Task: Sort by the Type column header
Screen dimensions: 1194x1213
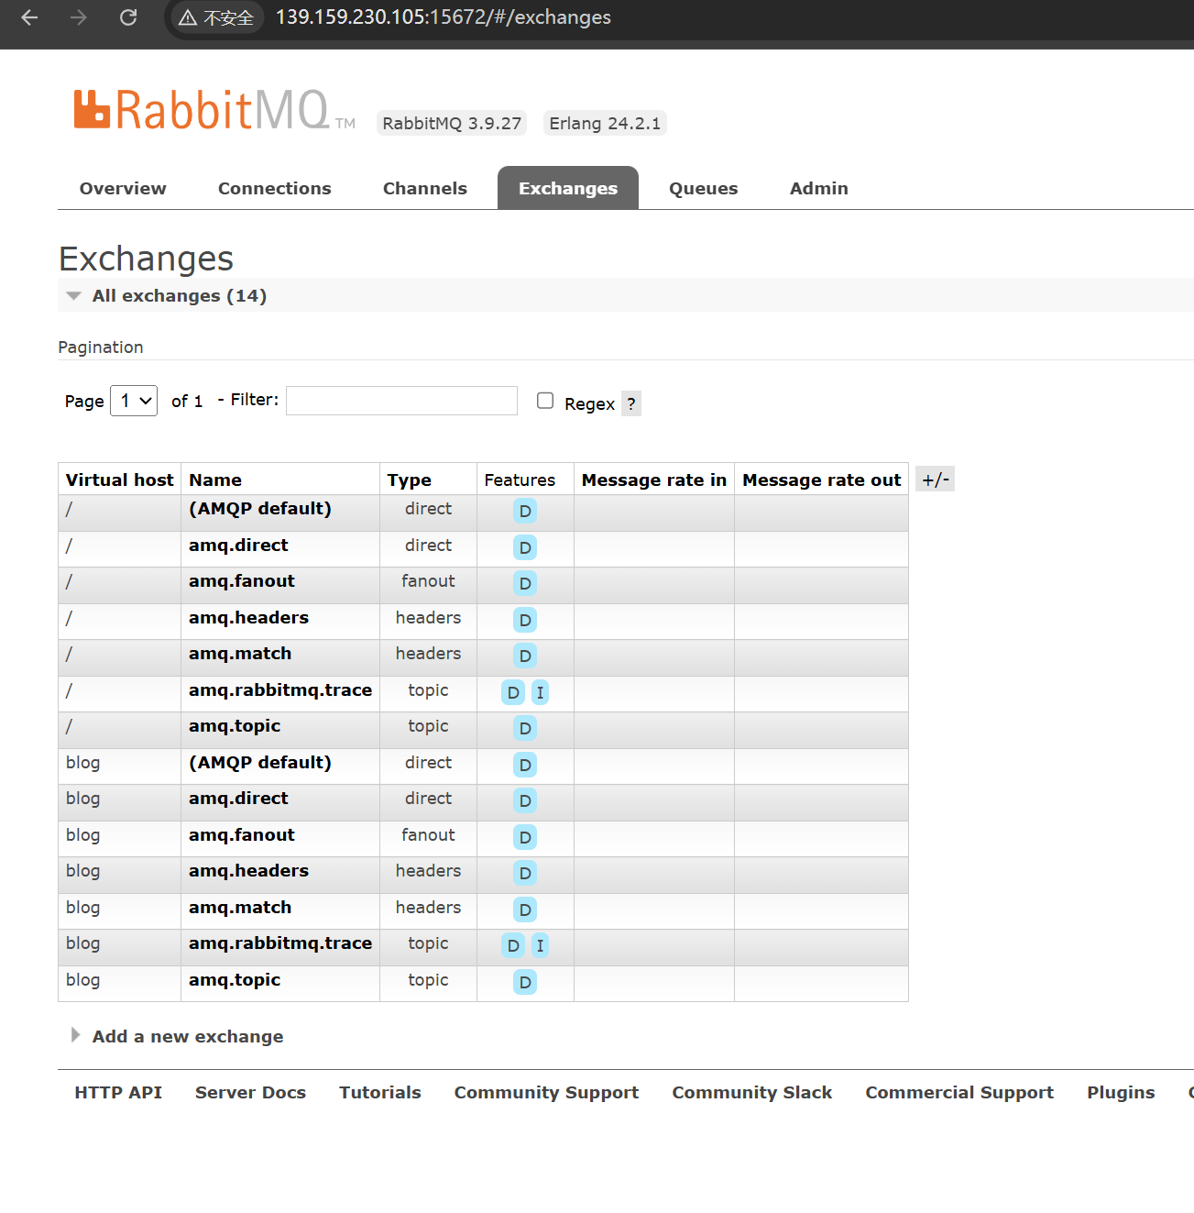Action: point(409,480)
